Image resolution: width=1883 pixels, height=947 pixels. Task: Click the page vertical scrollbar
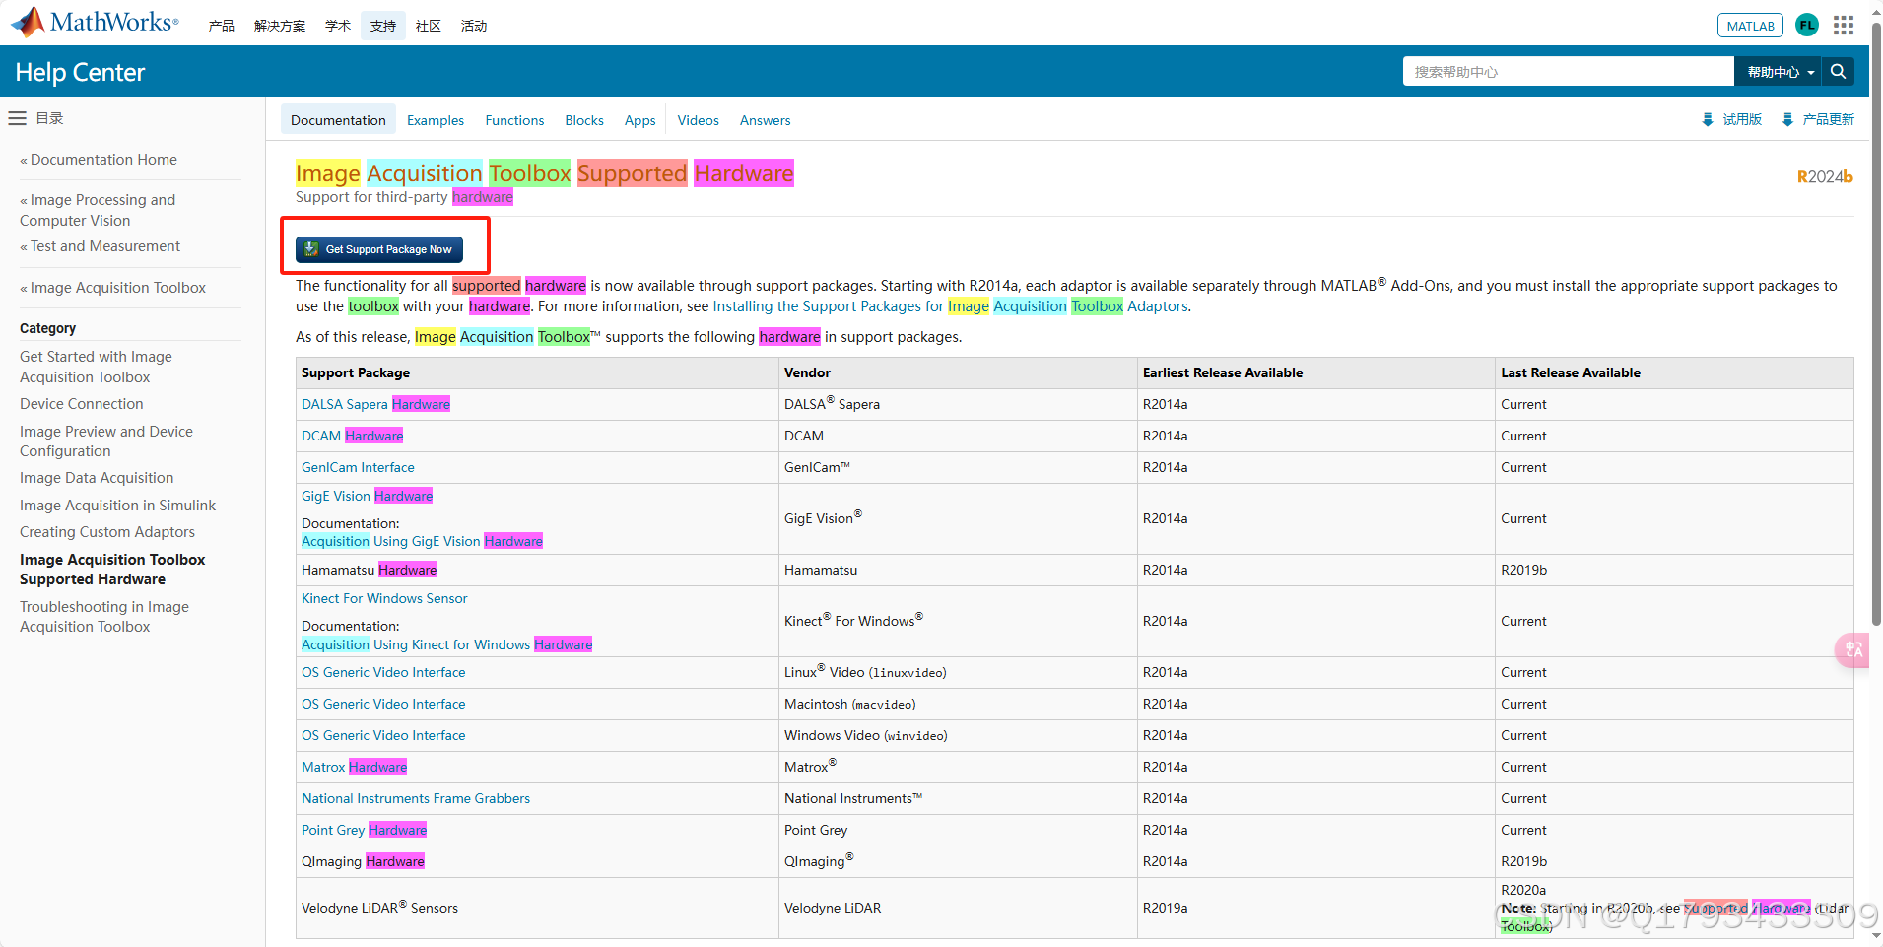tap(1876, 325)
